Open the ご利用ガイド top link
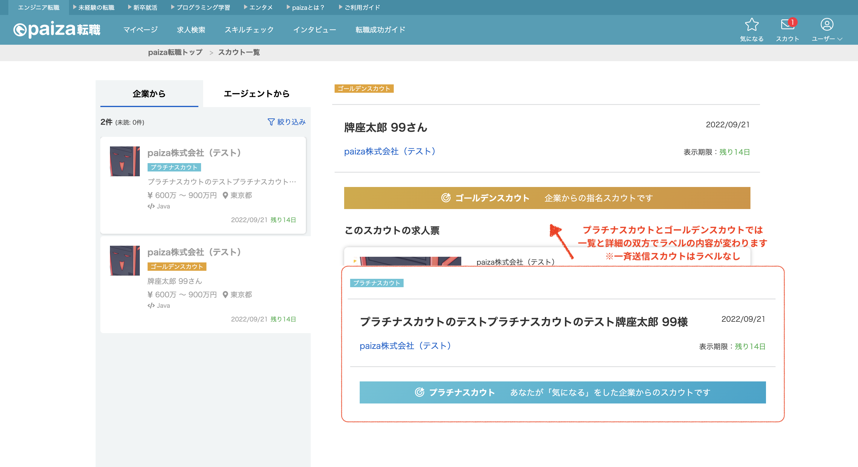The image size is (858, 467). pos(359,7)
